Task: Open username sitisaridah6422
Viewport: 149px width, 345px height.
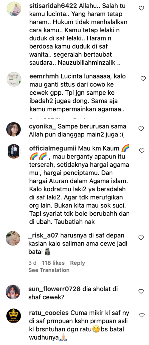Action: pos(53,6)
